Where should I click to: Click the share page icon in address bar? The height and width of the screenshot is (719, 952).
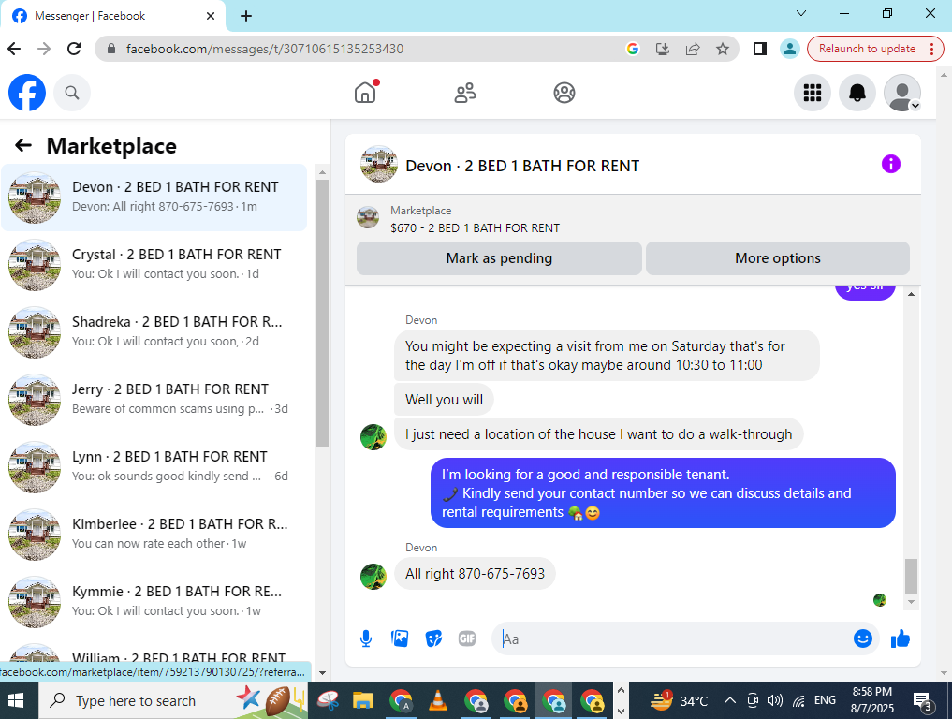tap(693, 49)
